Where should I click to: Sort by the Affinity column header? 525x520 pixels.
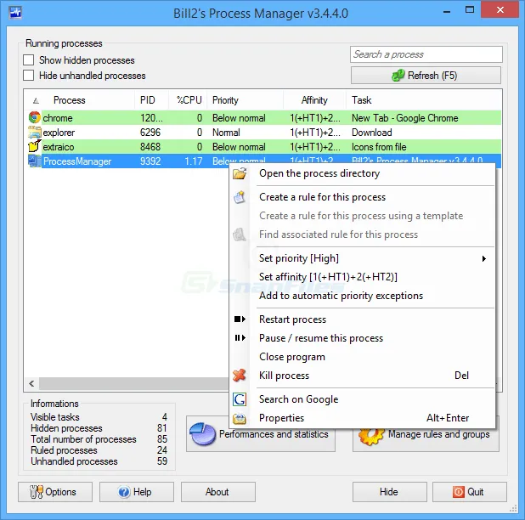[314, 100]
